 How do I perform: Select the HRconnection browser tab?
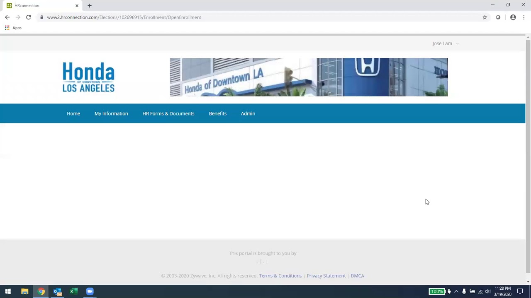click(41, 5)
